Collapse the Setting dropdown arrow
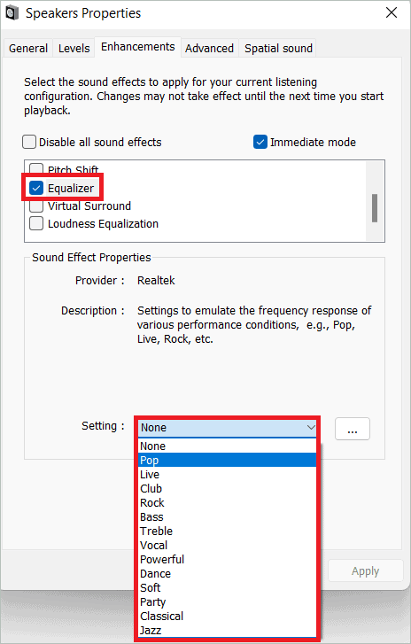Image resolution: width=411 pixels, height=644 pixels. point(311,428)
